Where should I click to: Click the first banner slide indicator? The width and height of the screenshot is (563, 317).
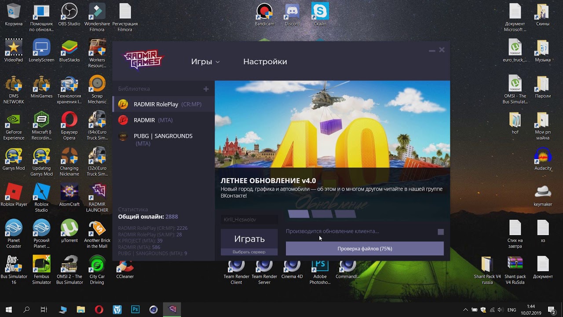pyautogui.click(x=299, y=214)
